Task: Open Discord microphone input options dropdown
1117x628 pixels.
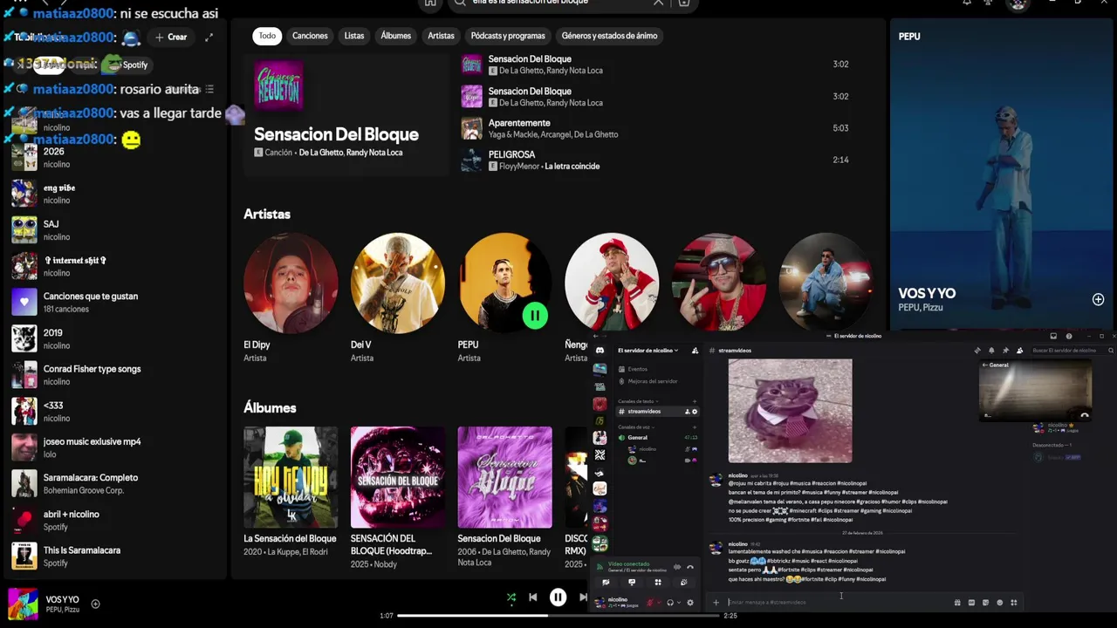Action: pos(659,603)
